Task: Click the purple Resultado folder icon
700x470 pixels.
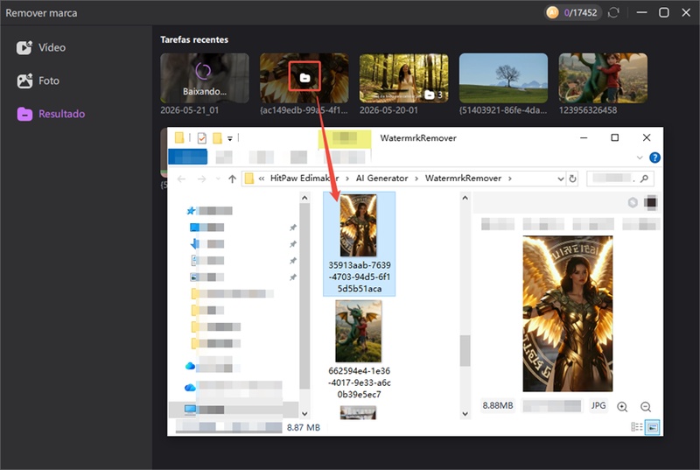Action: (24, 114)
